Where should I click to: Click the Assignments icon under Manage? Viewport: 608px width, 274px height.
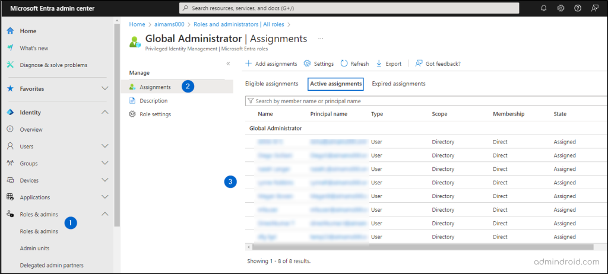[132, 87]
